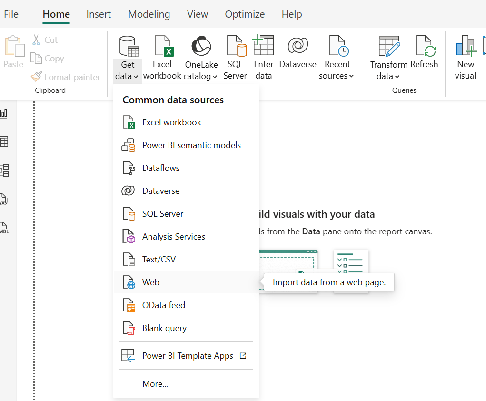The height and width of the screenshot is (401, 486).
Task: Open DAX query view in the sidebar
Action: (x=4, y=199)
